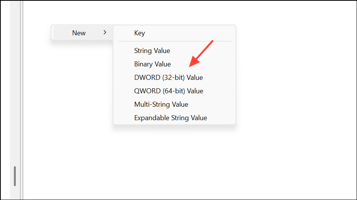Image resolution: width=357 pixels, height=200 pixels.
Task: Add a new registry Key entry
Action: 140,33
